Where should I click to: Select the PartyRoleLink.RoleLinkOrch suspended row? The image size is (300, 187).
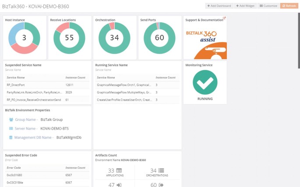click(47, 92)
